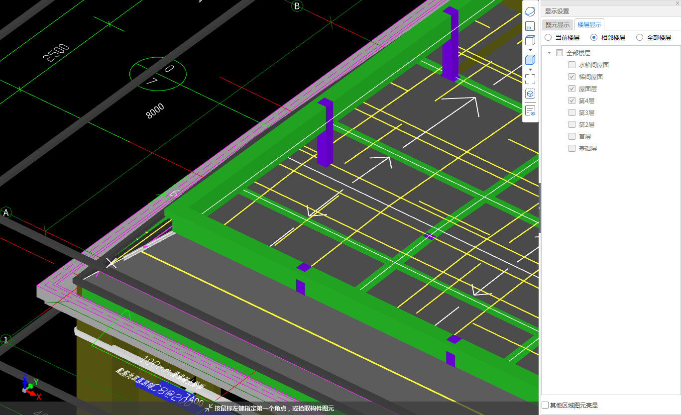Select the 当前楼层 radio button
Image resolution: width=681 pixels, height=415 pixels.
(548, 37)
